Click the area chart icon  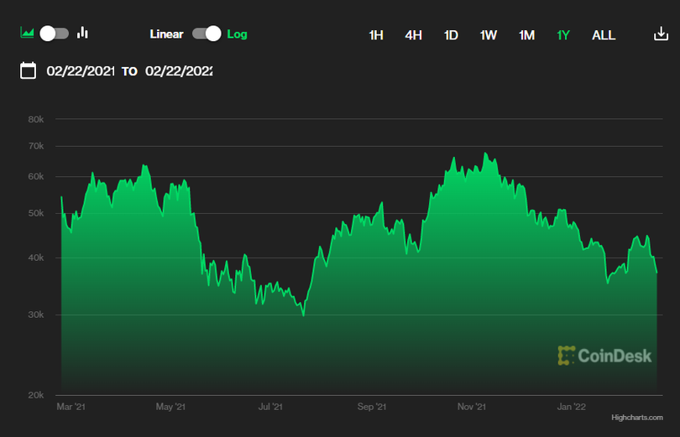pyautogui.click(x=27, y=33)
